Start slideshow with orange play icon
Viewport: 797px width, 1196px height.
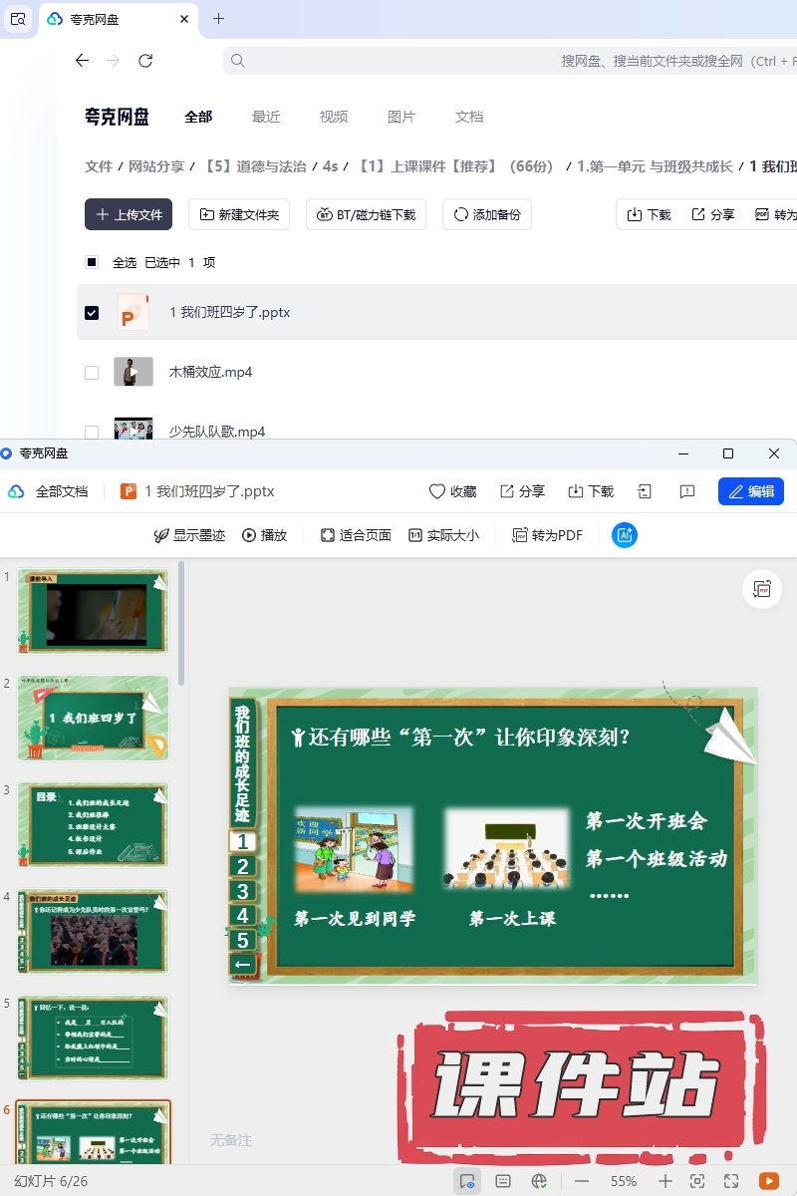(x=768, y=1181)
